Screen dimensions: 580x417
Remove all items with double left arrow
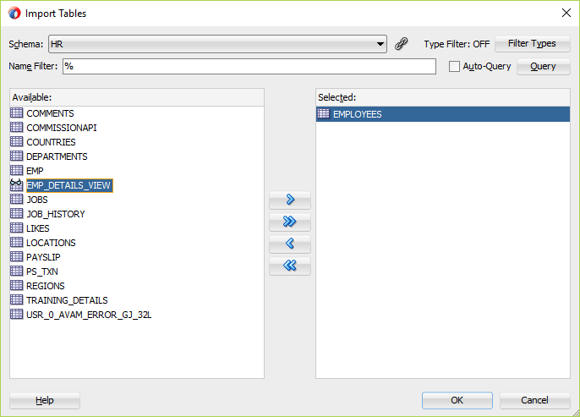coord(290,266)
